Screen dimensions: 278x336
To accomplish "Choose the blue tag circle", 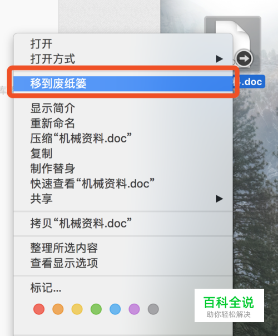I will 115,309.
